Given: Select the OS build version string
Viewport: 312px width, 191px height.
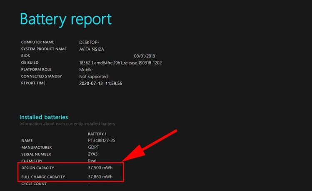Looking at the screenshot, I should pyautogui.click(x=120, y=63).
